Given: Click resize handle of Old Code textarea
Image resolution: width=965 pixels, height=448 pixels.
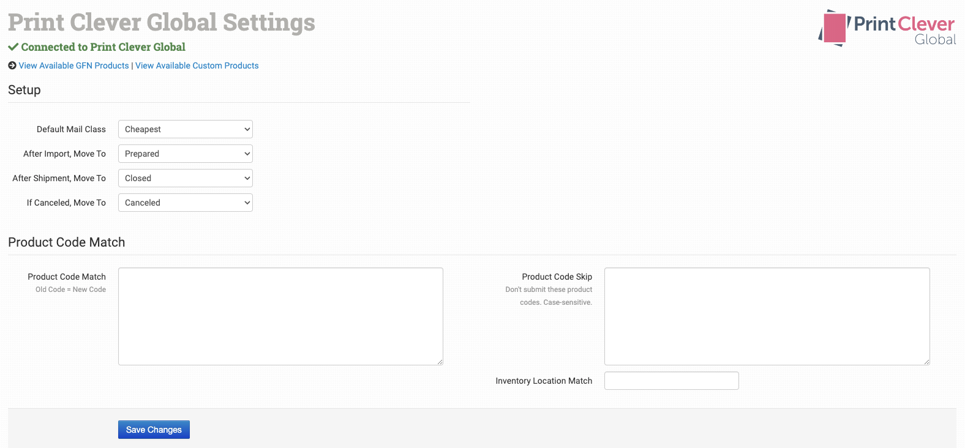Looking at the screenshot, I should pyautogui.click(x=440, y=362).
